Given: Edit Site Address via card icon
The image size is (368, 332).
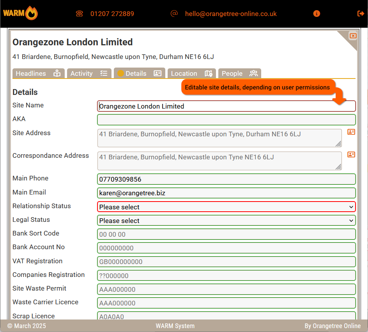Looking at the screenshot, I should (x=351, y=132).
